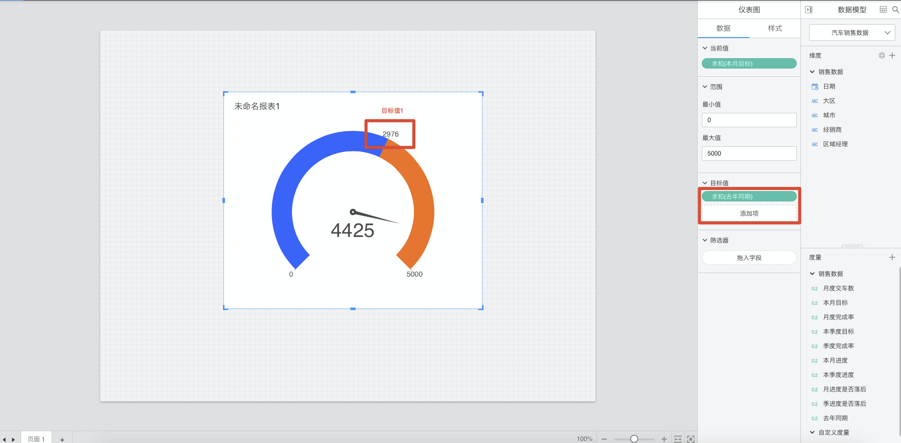Select the 页面 1 page tab
901x443 pixels.
click(x=36, y=439)
